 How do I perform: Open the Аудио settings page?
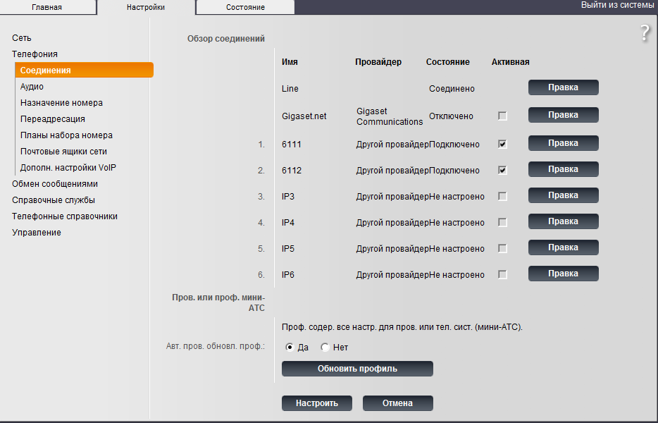point(32,87)
